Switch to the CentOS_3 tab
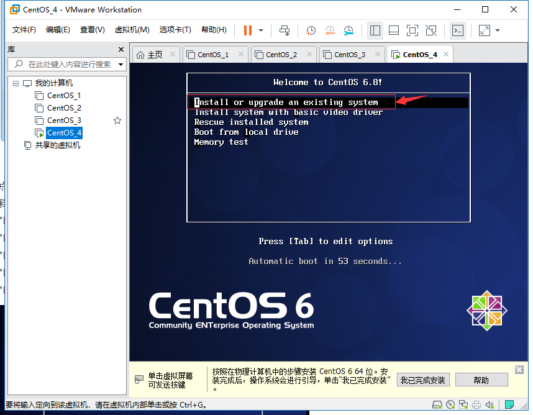 (350, 55)
